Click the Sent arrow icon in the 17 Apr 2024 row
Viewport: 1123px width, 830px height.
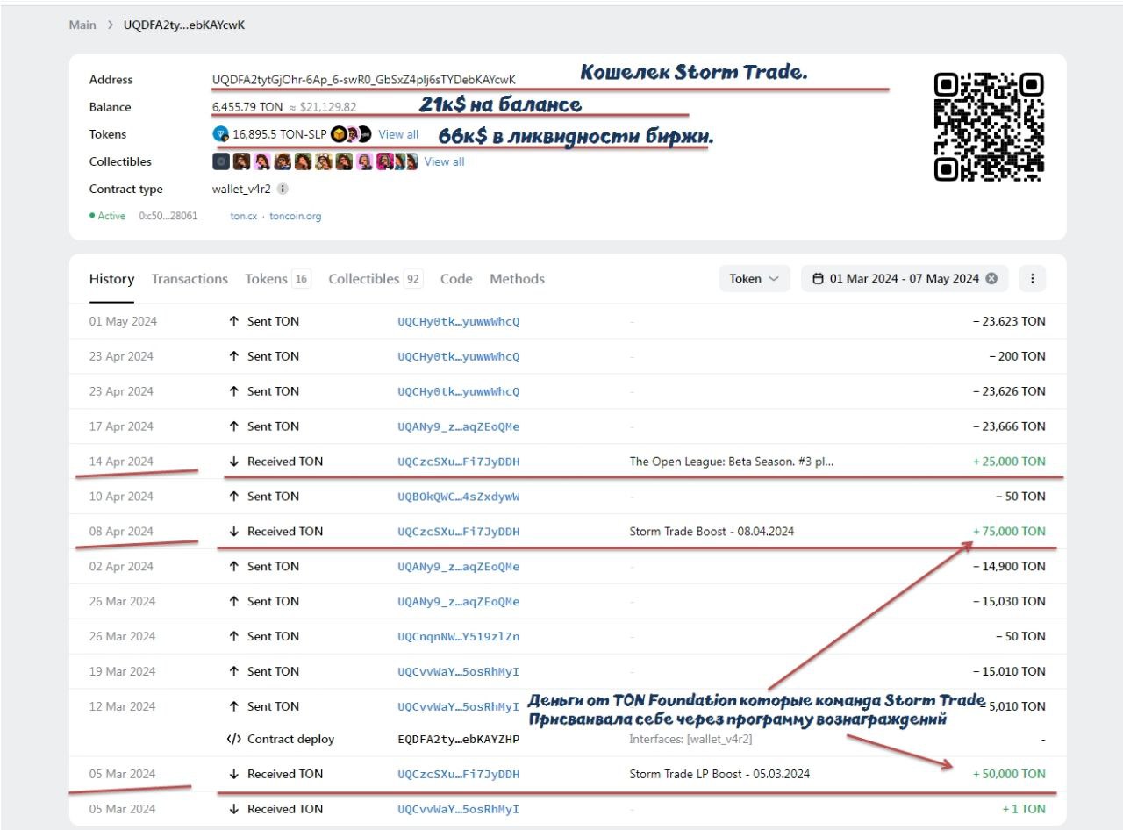(x=233, y=426)
